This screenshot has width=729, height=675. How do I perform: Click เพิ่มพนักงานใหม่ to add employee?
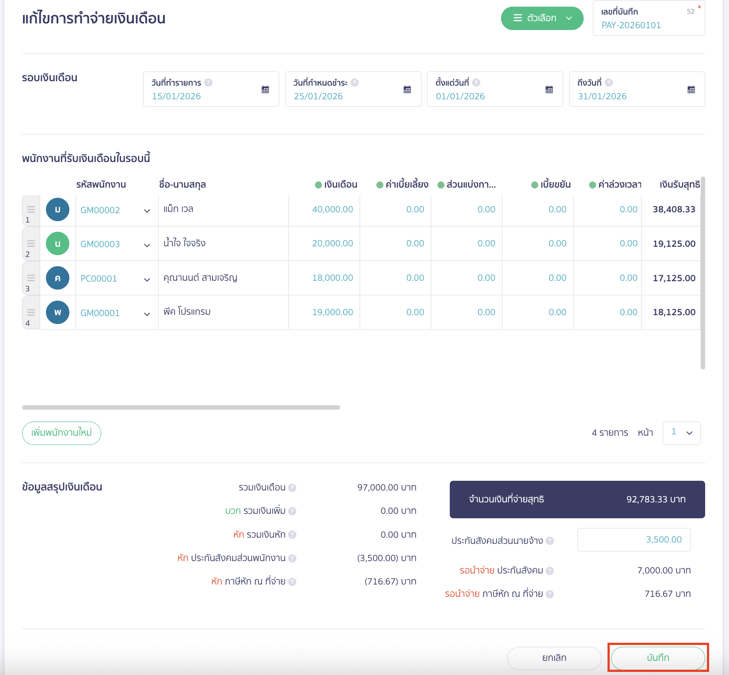coord(61,433)
